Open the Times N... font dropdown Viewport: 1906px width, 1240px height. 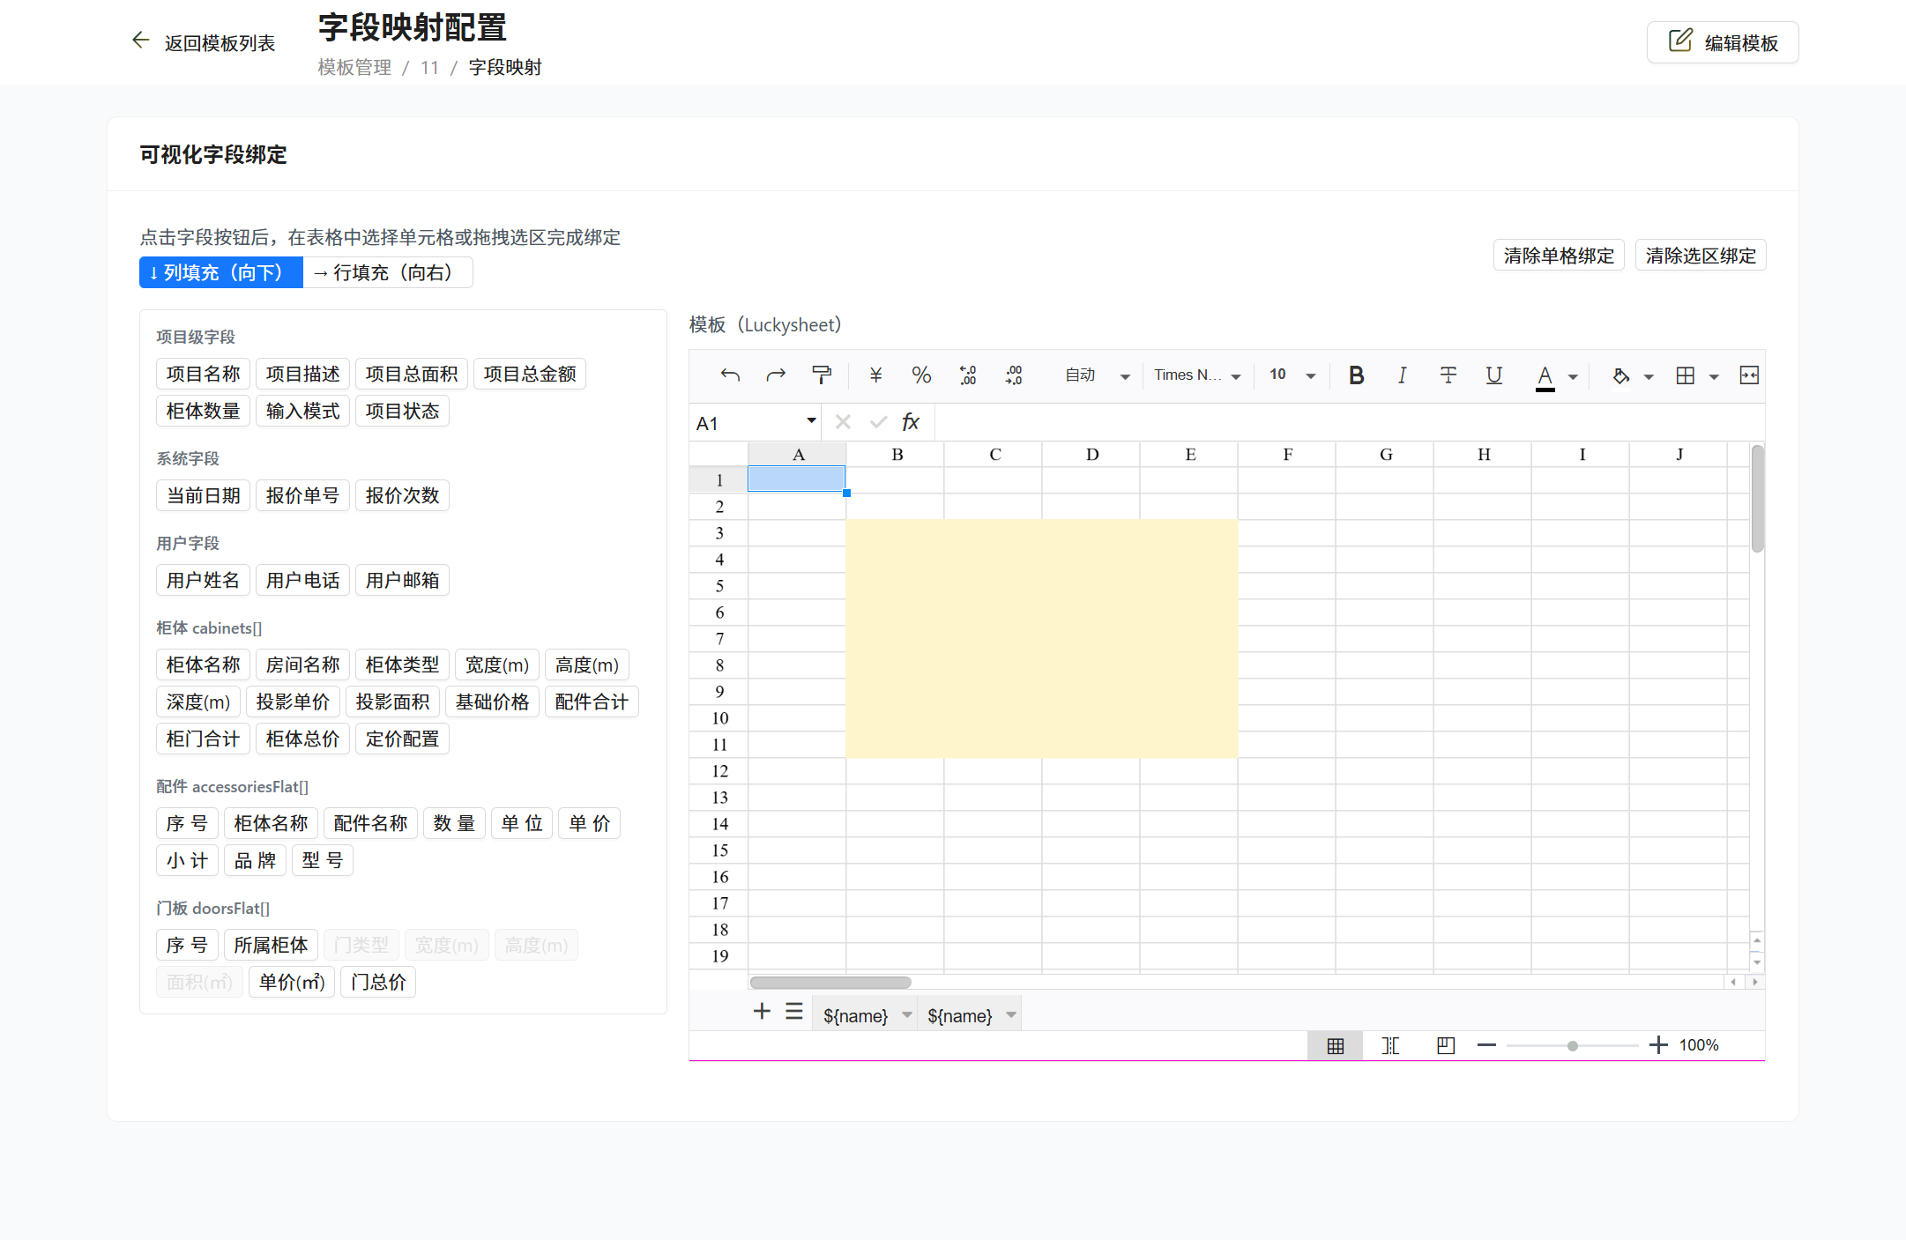pos(1198,375)
